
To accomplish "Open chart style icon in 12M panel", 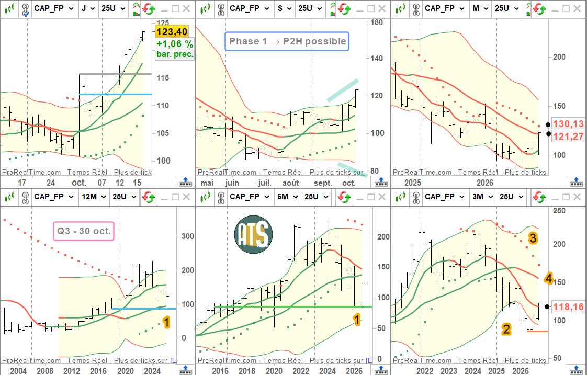I will click(x=9, y=197).
